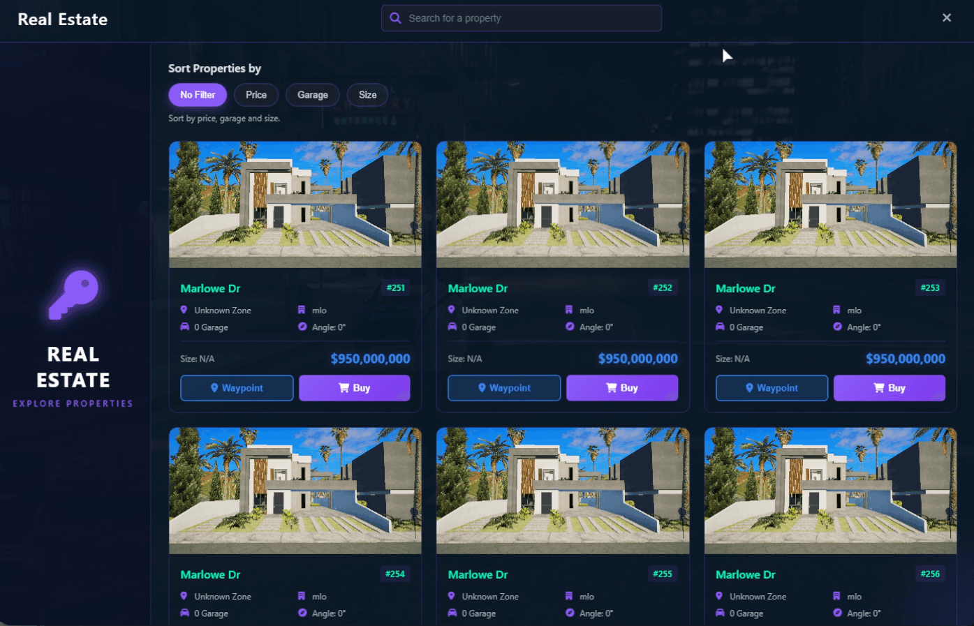This screenshot has width=974, height=626.
Task: Click the Real Estate title in header
Action: [63, 20]
